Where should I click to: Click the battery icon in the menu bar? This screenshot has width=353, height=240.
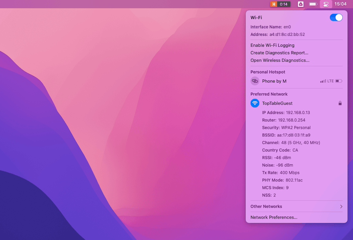tap(313, 4)
